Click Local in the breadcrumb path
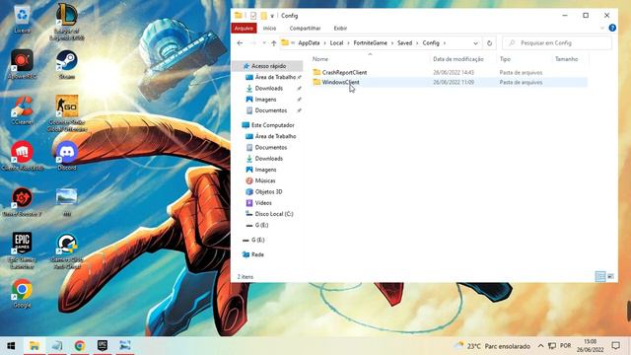The width and height of the screenshot is (631, 355). point(336,43)
